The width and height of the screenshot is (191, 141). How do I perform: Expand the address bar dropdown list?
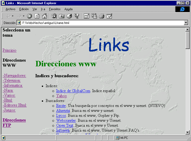pos(186,23)
